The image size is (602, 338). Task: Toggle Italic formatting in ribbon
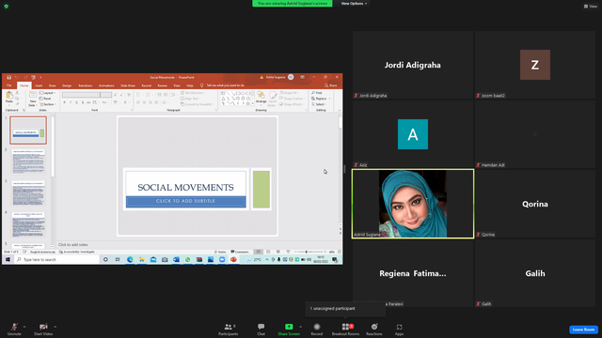pyautogui.click(x=71, y=102)
